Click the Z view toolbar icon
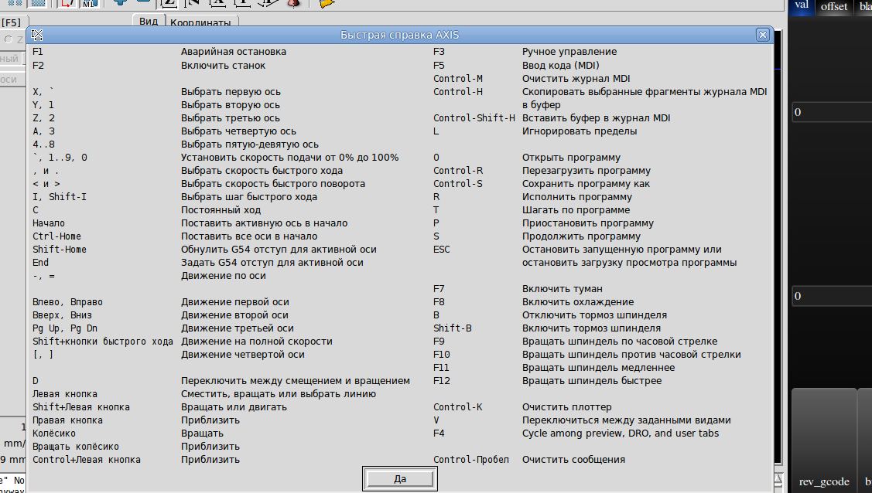 click(169, 3)
